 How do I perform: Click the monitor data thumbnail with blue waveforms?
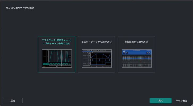click(x=97, y=58)
